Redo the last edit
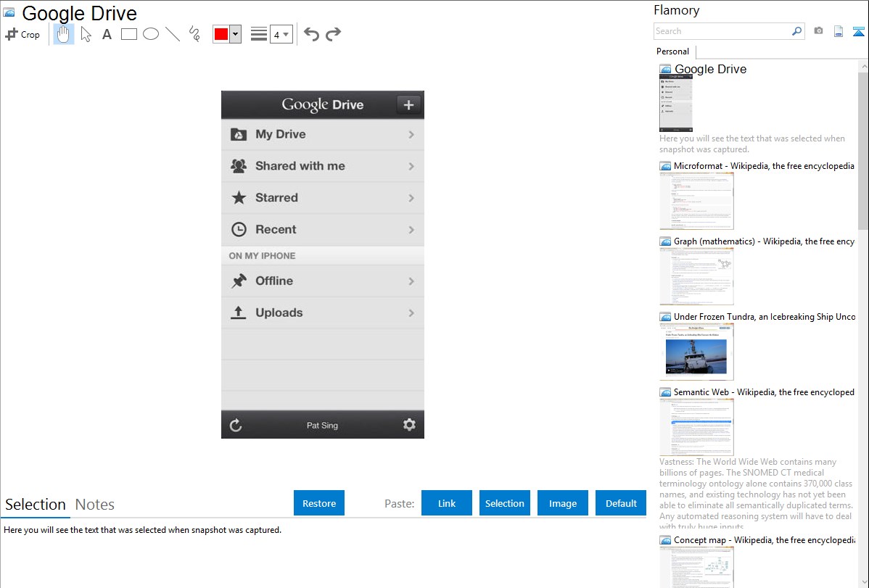The height and width of the screenshot is (588, 869). pos(333,34)
